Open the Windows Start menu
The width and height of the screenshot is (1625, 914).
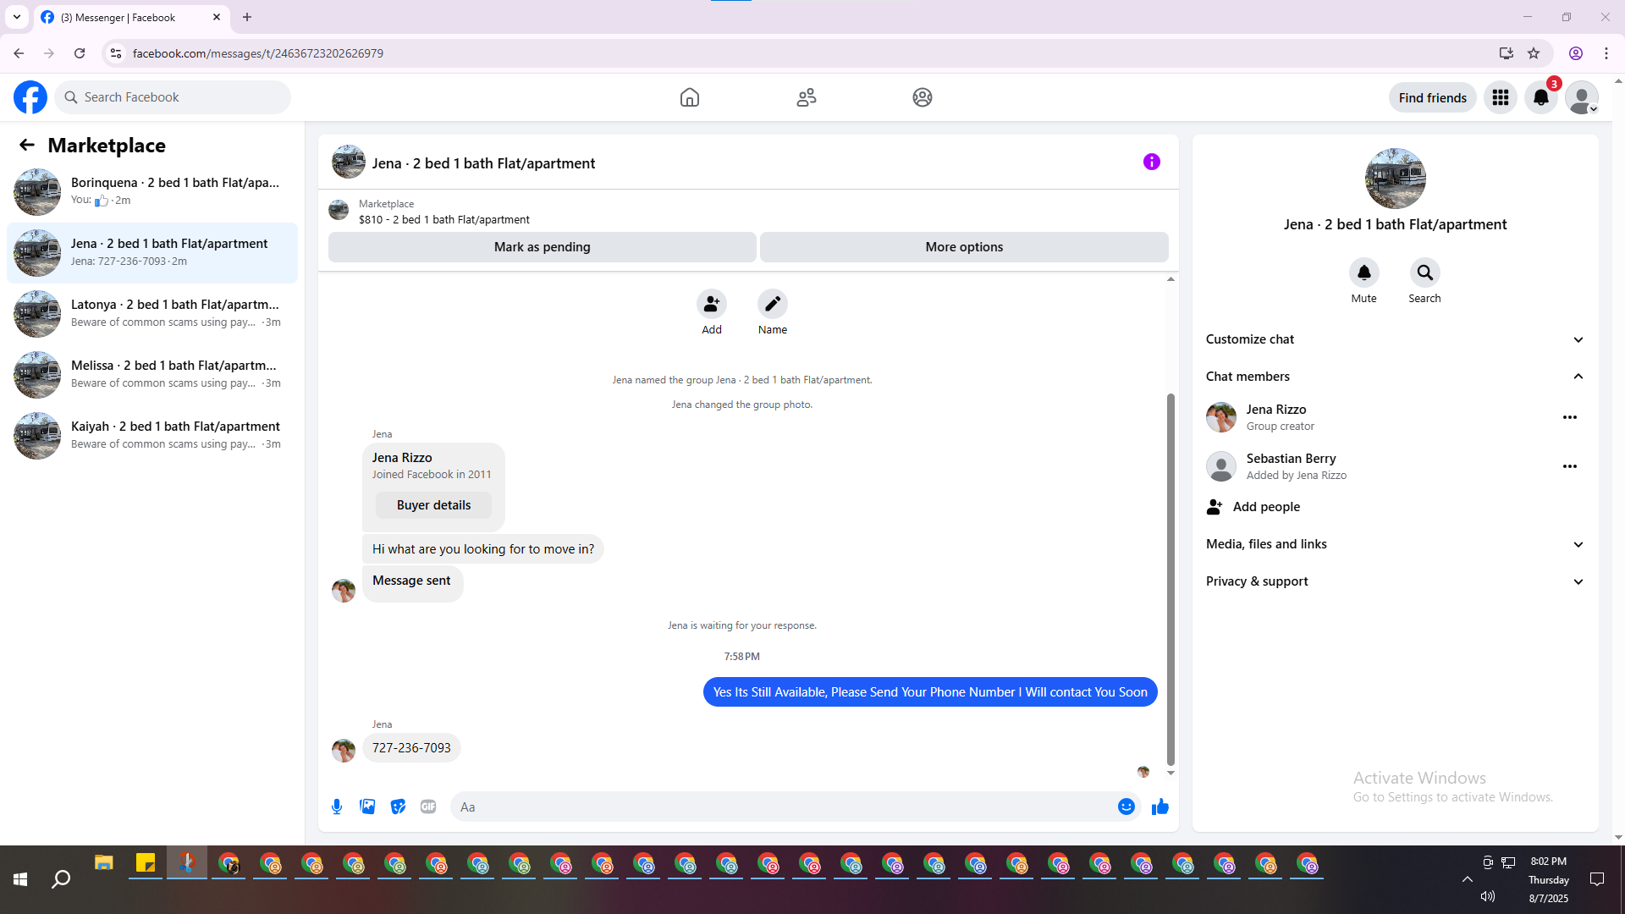click(20, 880)
